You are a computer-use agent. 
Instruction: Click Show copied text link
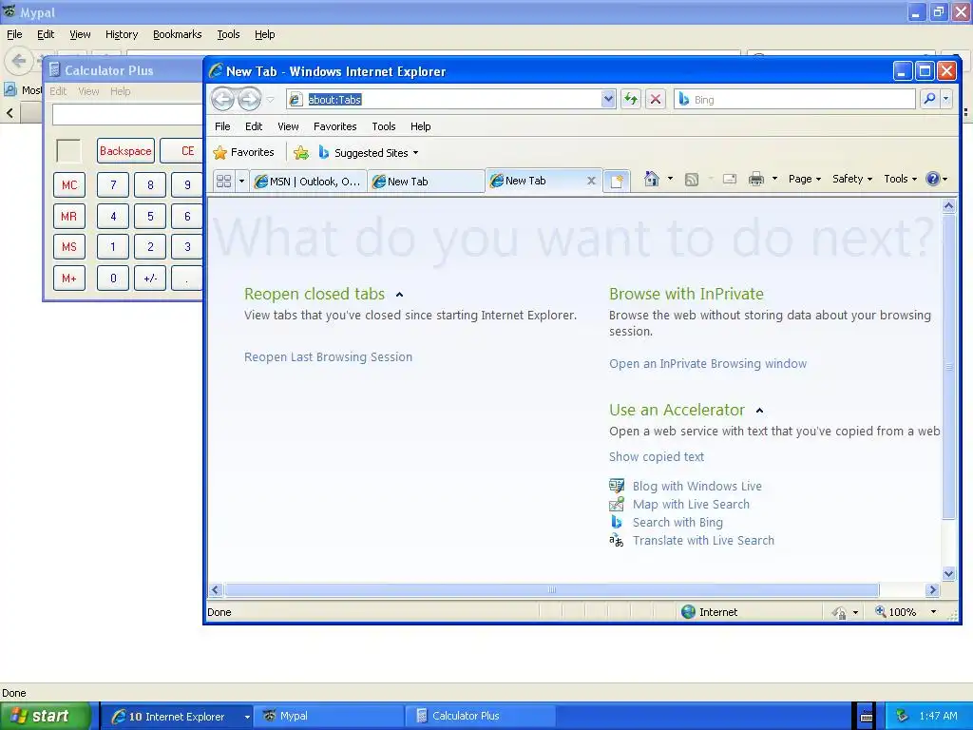656,457
